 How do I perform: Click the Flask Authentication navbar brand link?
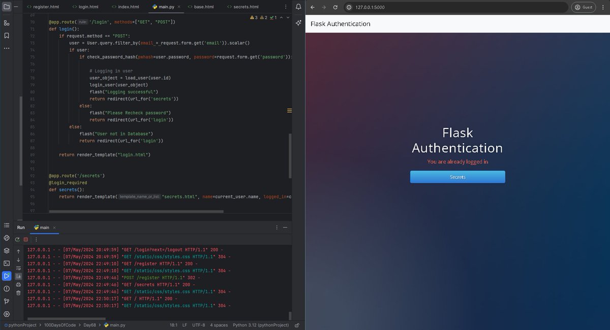coord(340,24)
